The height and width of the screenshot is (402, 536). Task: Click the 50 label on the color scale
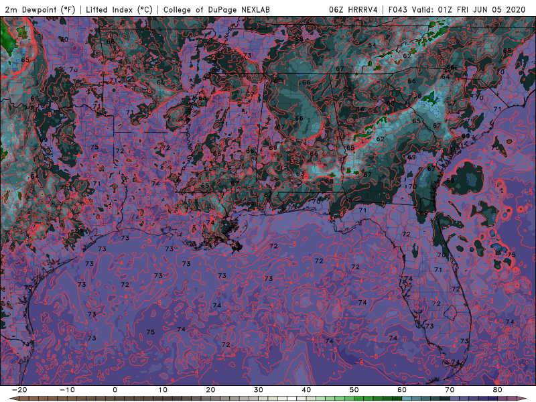point(354,390)
